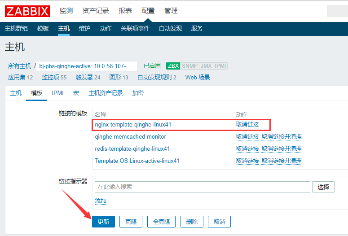The width and height of the screenshot is (348, 236).
Task: Open Web 场景 link
Action: click(x=198, y=78)
